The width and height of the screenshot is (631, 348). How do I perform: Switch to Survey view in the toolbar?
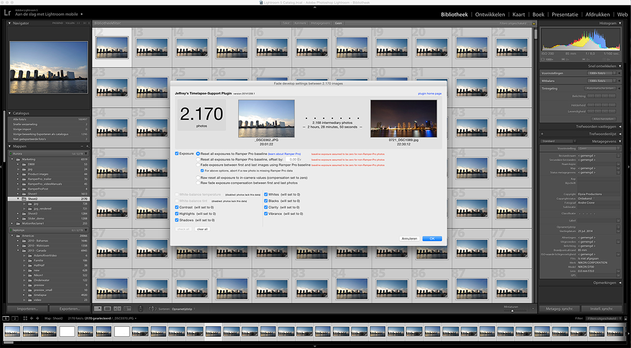coord(127,309)
